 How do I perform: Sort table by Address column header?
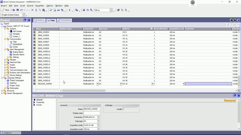137,29
